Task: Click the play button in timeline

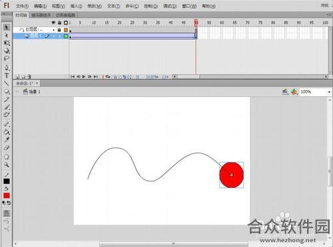Action: click(x=84, y=76)
